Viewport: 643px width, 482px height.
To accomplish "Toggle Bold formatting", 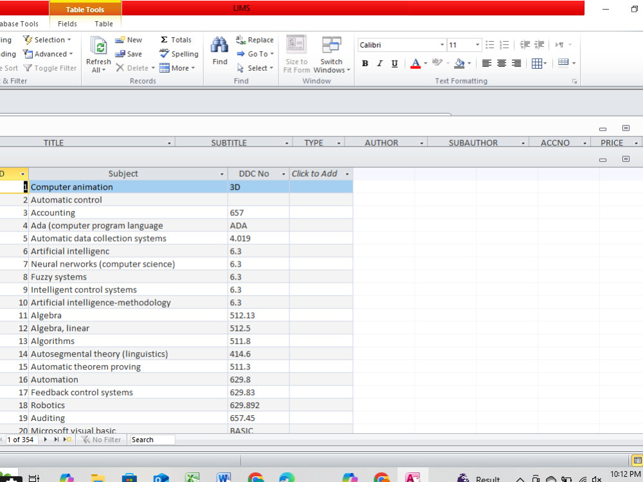I will point(365,64).
